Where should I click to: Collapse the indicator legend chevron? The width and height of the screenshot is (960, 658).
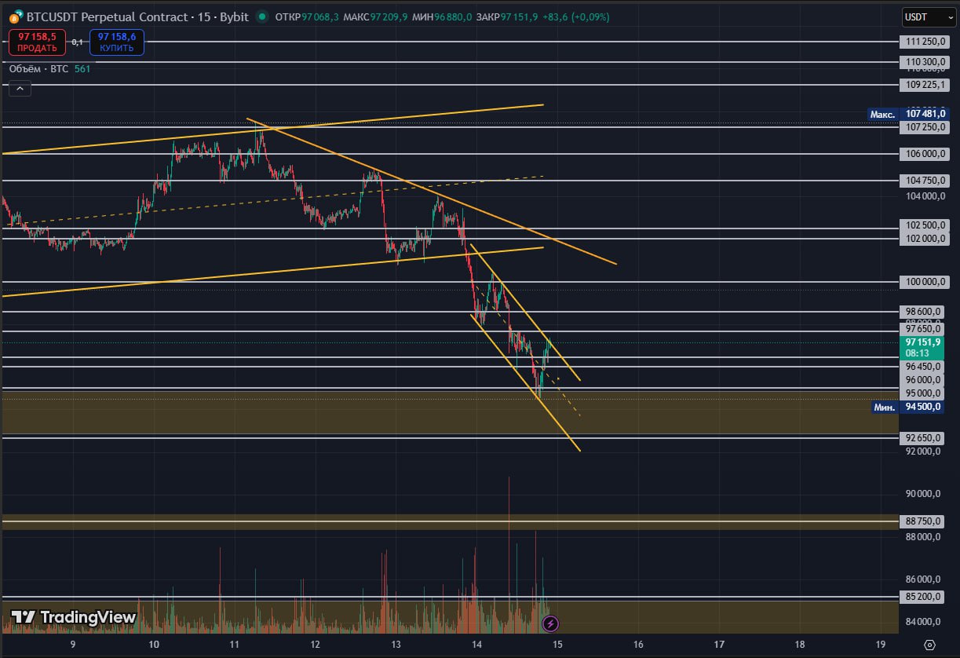(x=20, y=89)
